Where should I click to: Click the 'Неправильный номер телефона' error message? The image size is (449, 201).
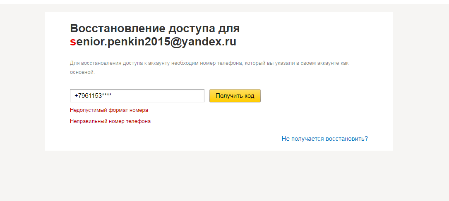[x=110, y=121]
